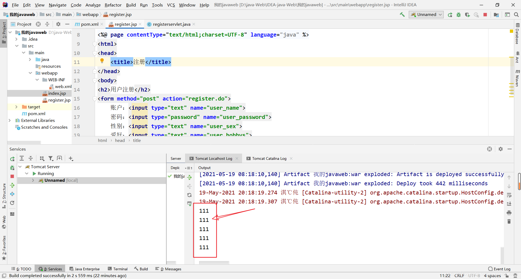Expand the java folder chevron
This screenshot has height=279, width=521.
click(x=30, y=59)
